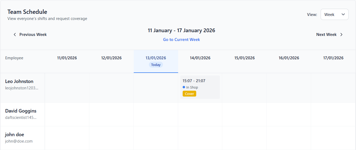Screen dimensions: 356x150
Task: Click the blue In Shop status dot
Action: [x=184, y=87]
